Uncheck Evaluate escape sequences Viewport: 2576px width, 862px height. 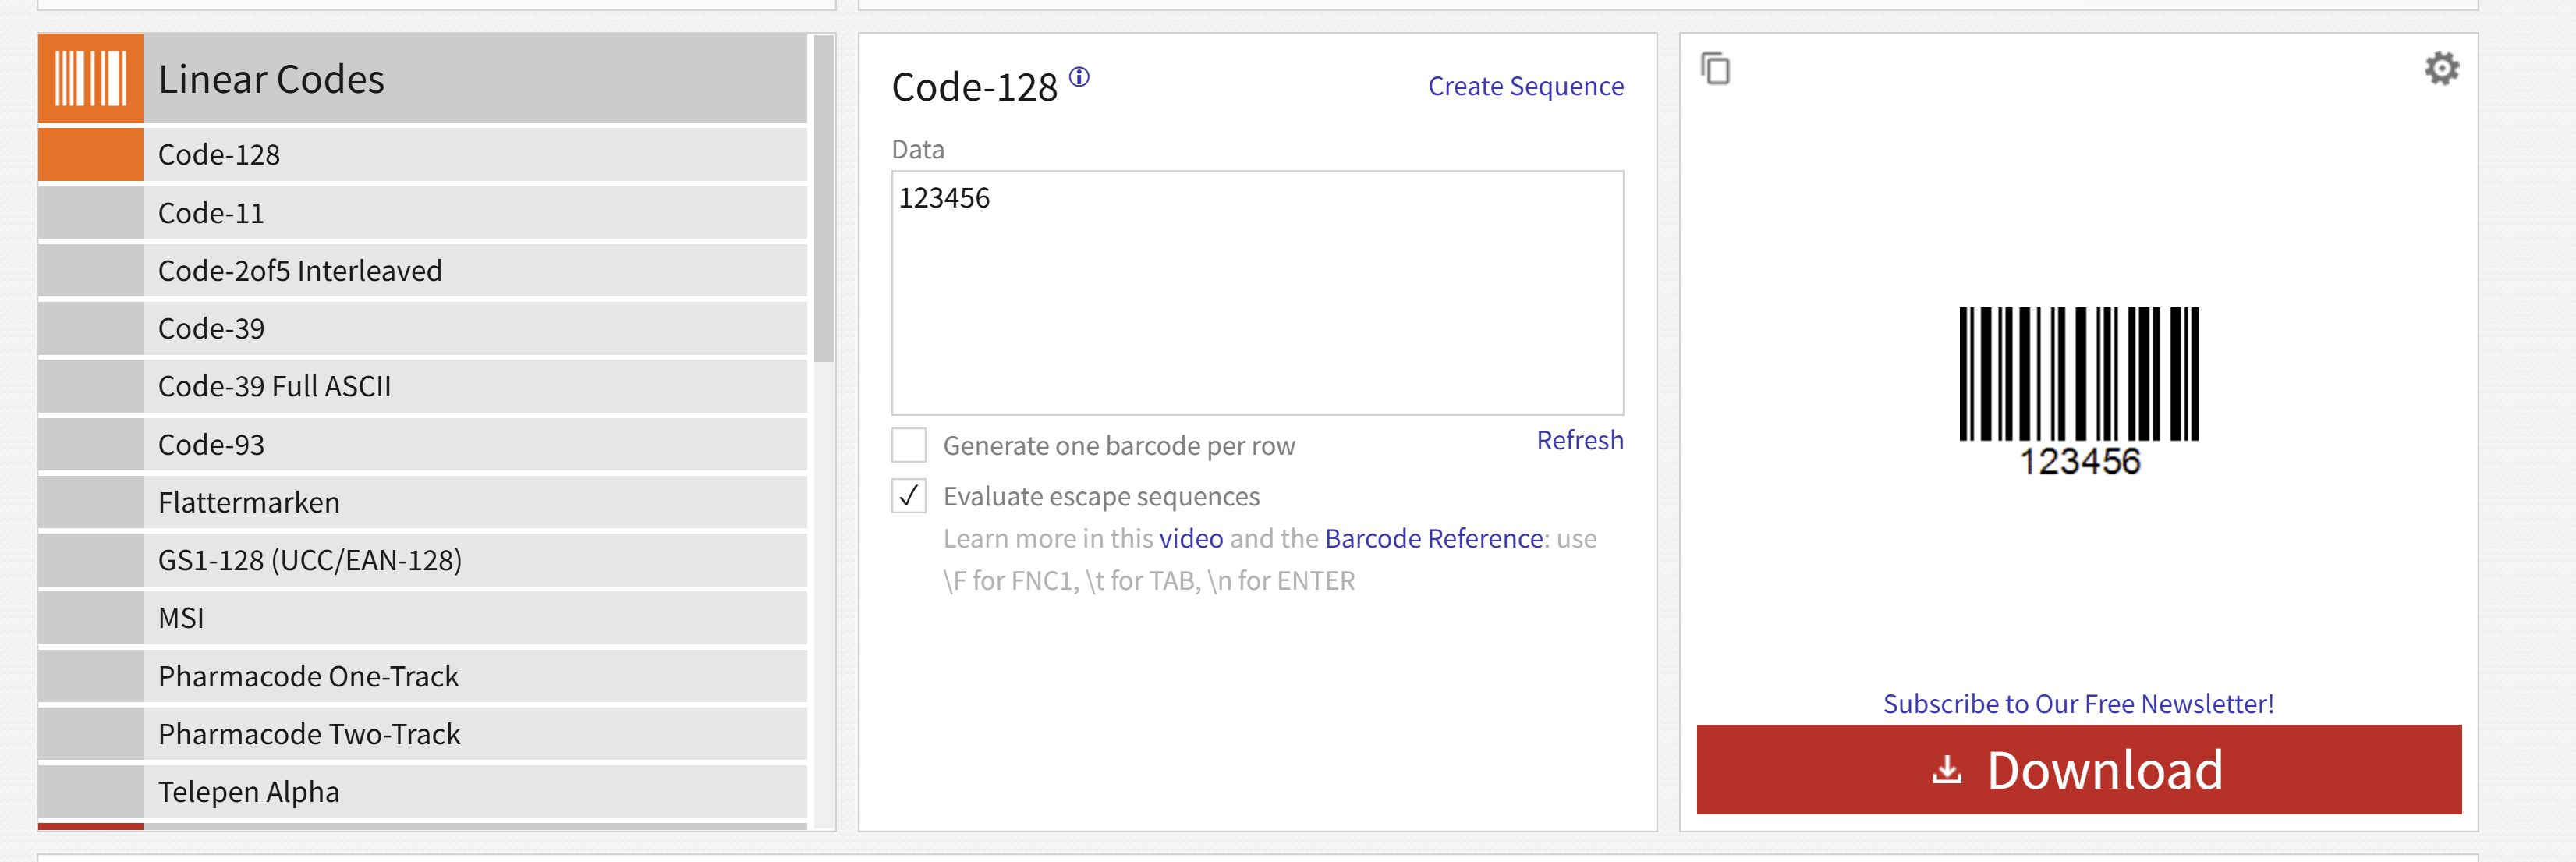click(908, 496)
